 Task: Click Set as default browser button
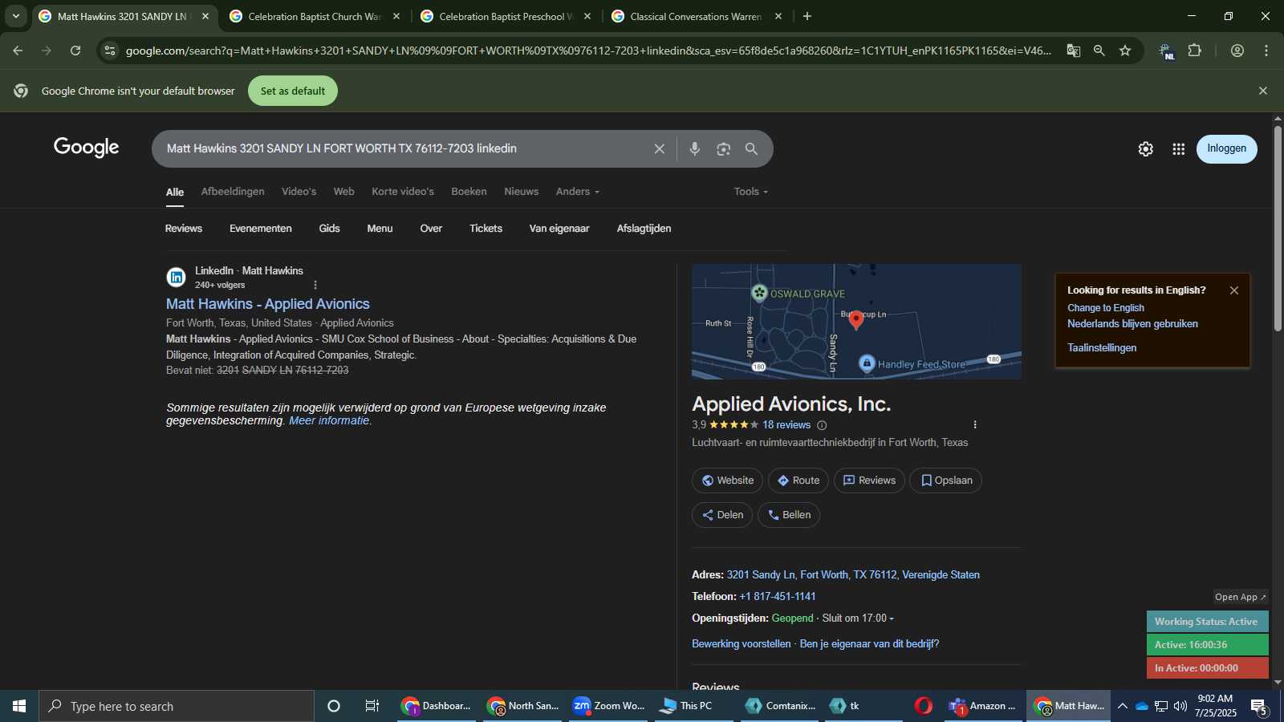tap(293, 91)
